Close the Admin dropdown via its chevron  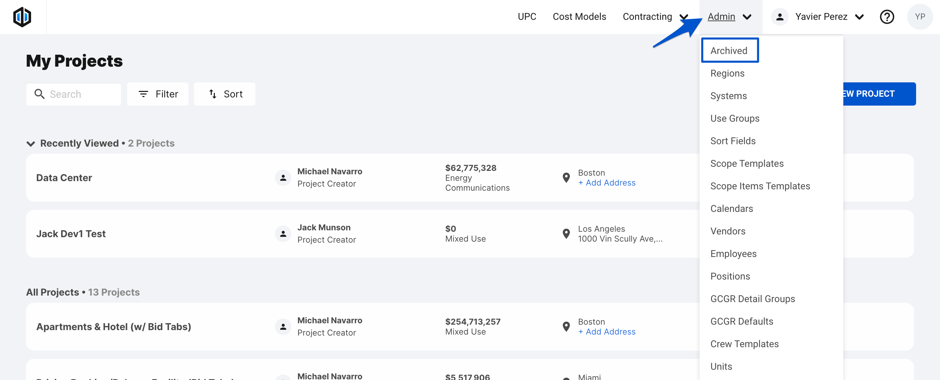(747, 17)
